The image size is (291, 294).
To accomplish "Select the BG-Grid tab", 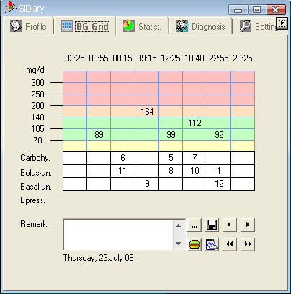I will click(x=85, y=26).
